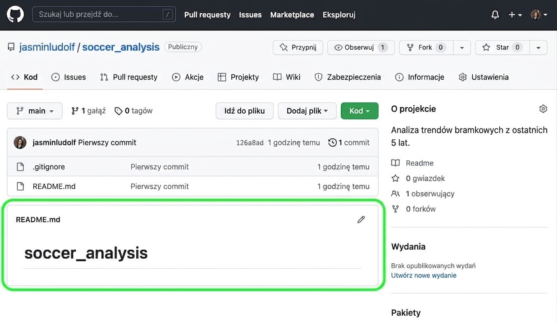
Task: Click 'Idź do pliku' button
Action: [x=244, y=111]
